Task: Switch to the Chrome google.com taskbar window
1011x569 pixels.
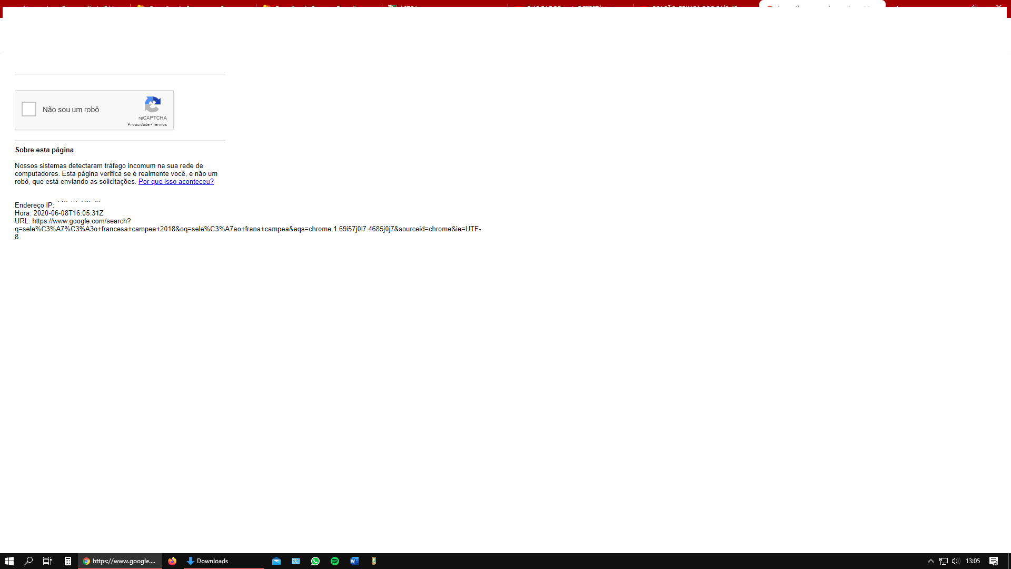Action: (x=120, y=561)
